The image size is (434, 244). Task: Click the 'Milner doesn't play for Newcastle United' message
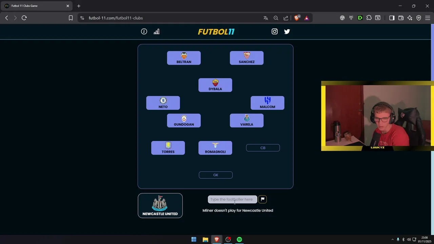coord(238,210)
